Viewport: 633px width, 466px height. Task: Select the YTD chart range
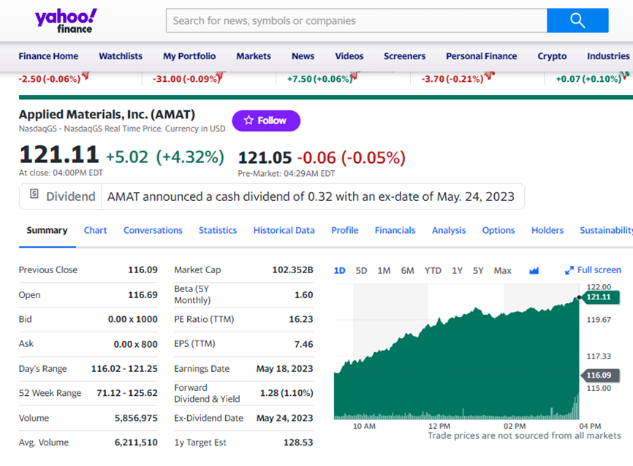point(433,270)
